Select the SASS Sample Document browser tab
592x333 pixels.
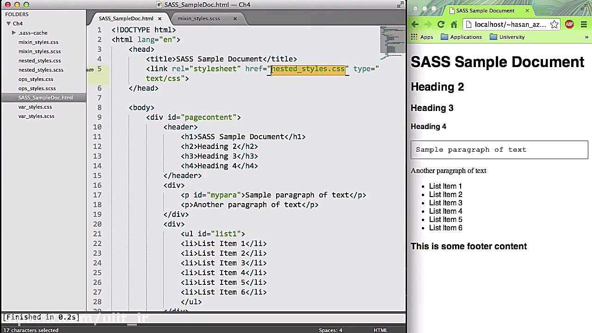tap(485, 11)
